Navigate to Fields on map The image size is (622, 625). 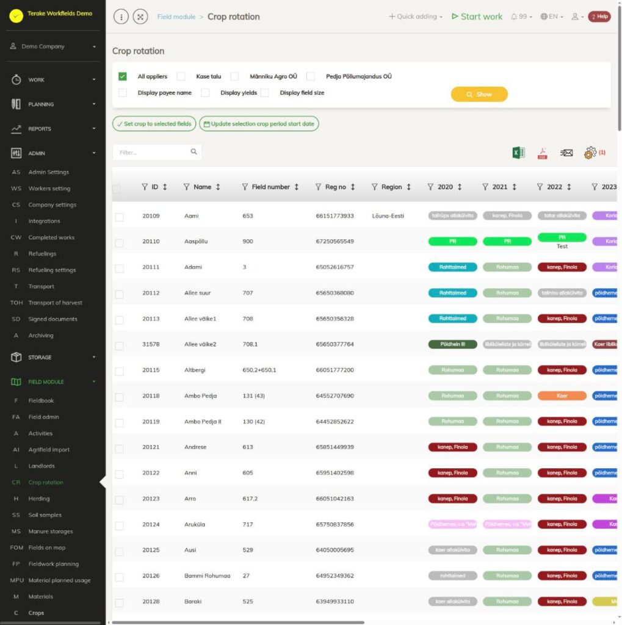click(46, 547)
